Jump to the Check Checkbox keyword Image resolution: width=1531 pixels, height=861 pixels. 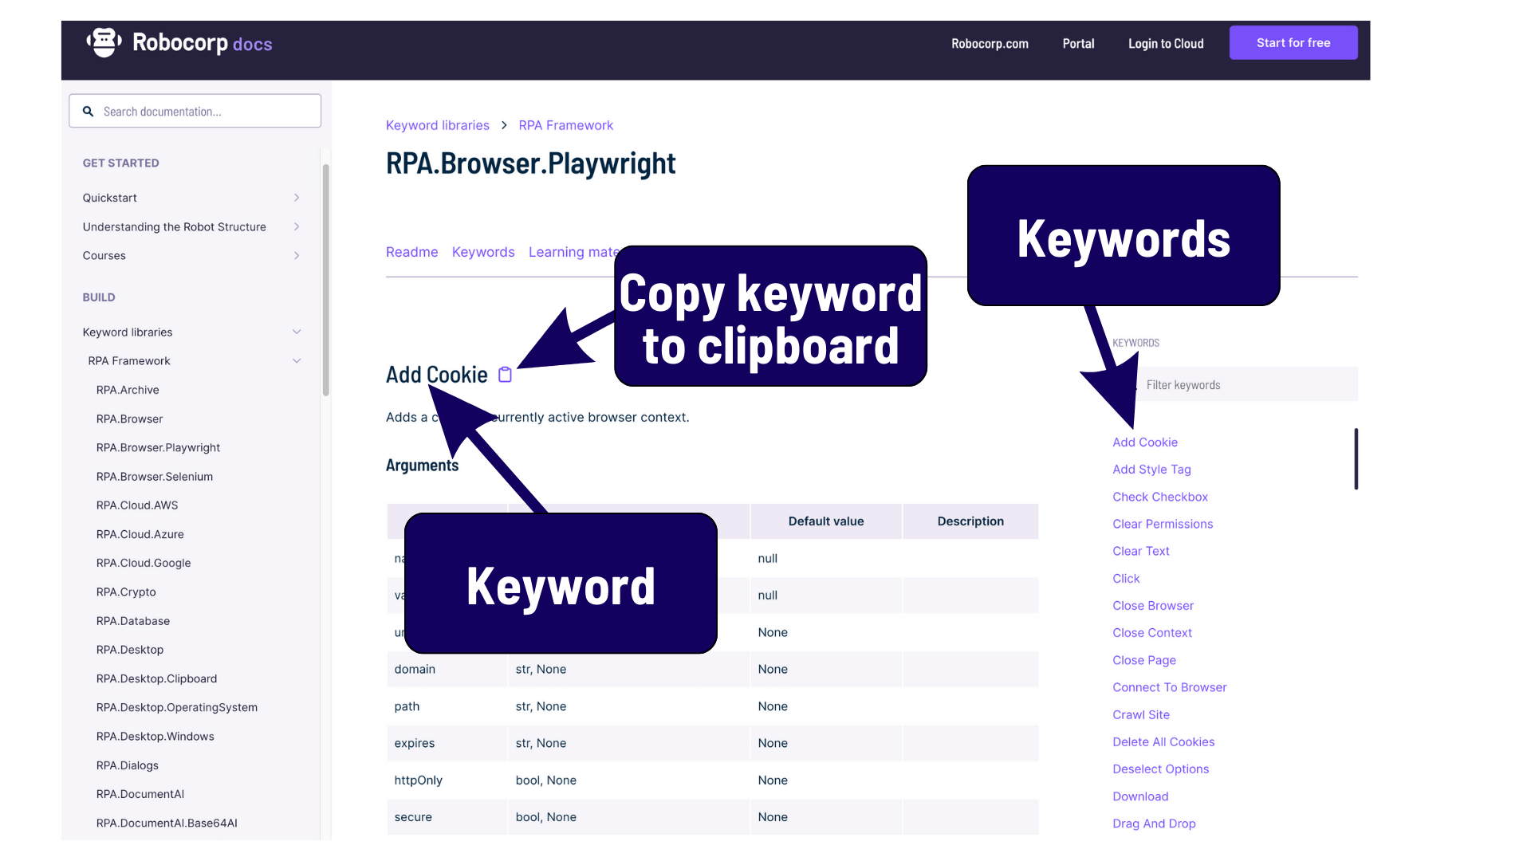[1160, 497]
